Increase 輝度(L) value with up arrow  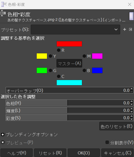coord(132,109)
